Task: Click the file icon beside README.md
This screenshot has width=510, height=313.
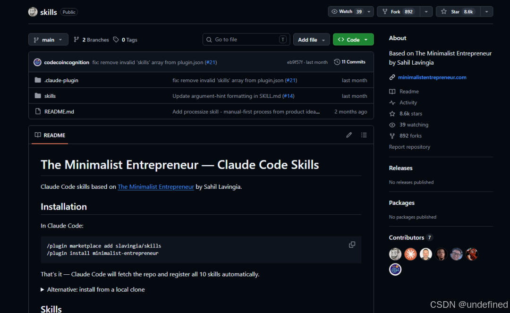Action: click(x=38, y=111)
